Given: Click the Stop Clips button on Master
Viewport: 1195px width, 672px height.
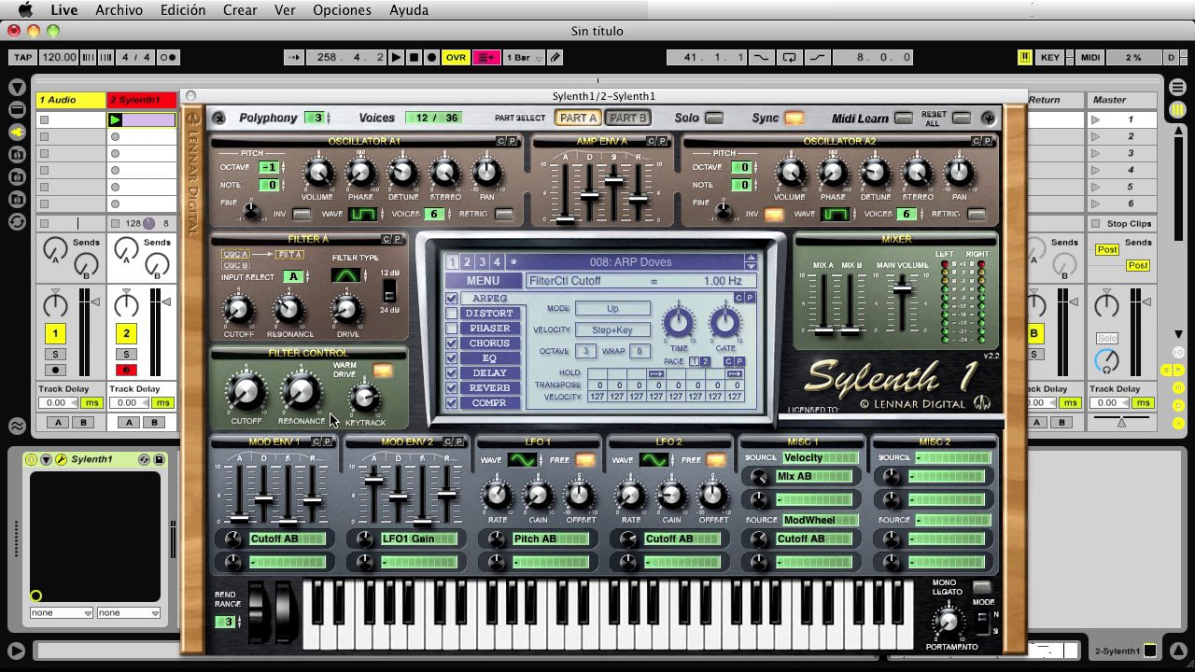Looking at the screenshot, I should coord(1122,224).
